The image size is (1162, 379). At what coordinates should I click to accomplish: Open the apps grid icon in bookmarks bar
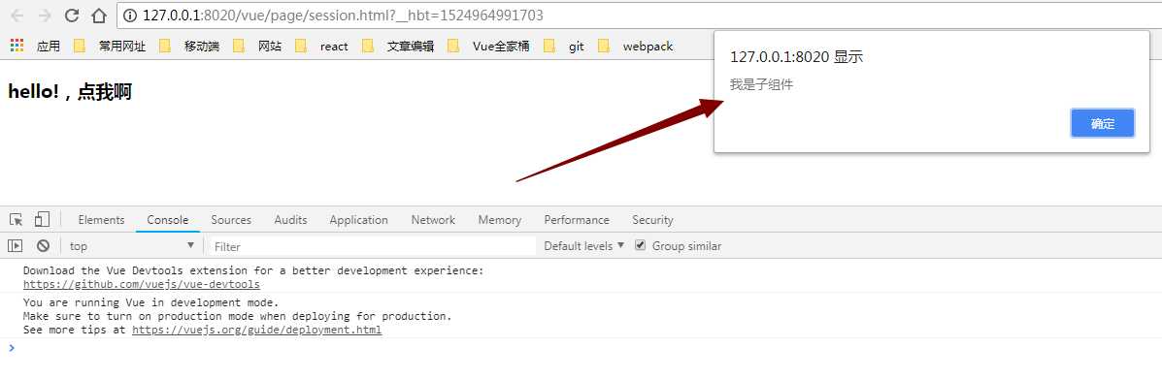pyautogui.click(x=17, y=46)
